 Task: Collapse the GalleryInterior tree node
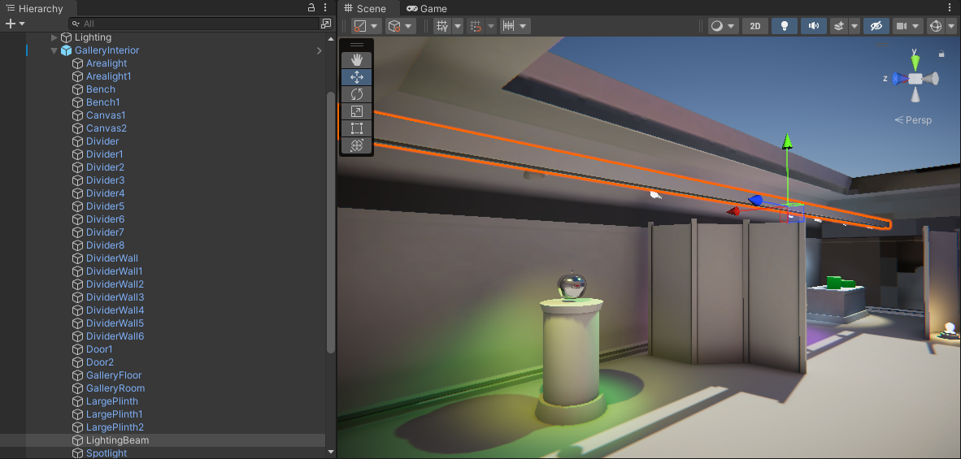point(54,50)
